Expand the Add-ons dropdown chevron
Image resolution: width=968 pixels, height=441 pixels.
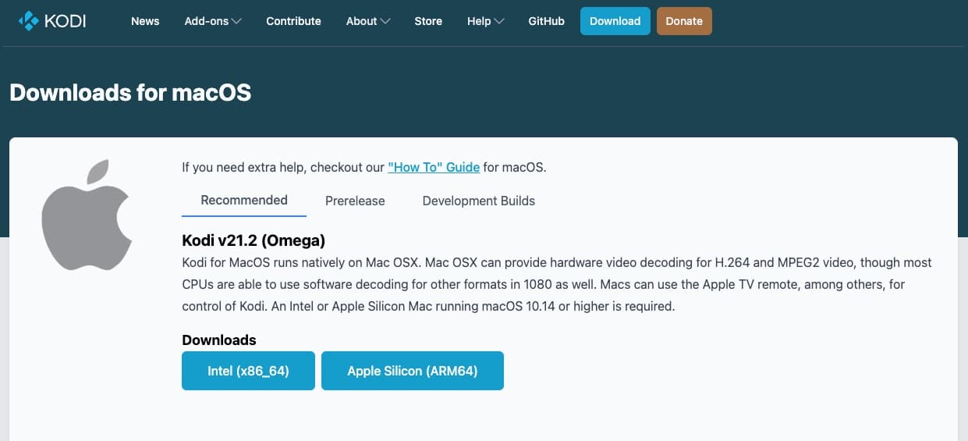236,21
